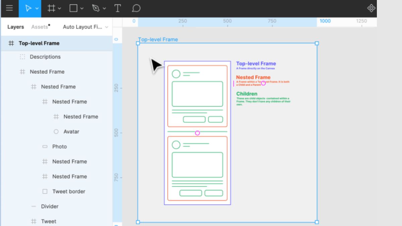Click the line icon beside Divider

(33, 207)
